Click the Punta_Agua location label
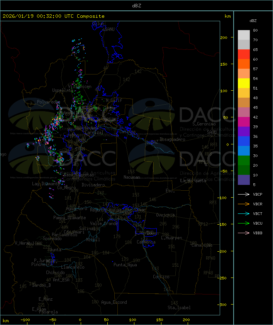 pos(125,265)
